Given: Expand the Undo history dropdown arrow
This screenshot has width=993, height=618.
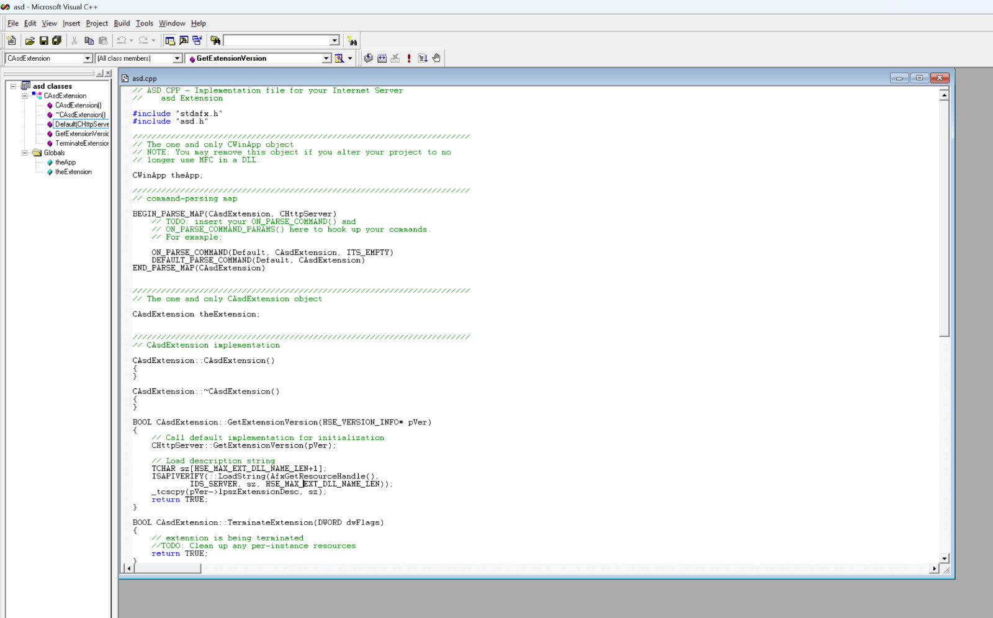Looking at the screenshot, I should [x=131, y=40].
